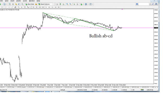This screenshot has width=163, height=96.
Task: Click the Templates icon
Action: tap(90, 4)
